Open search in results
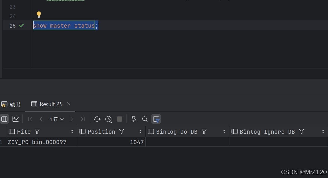328x178 pixels. pyautogui.click(x=145, y=119)
